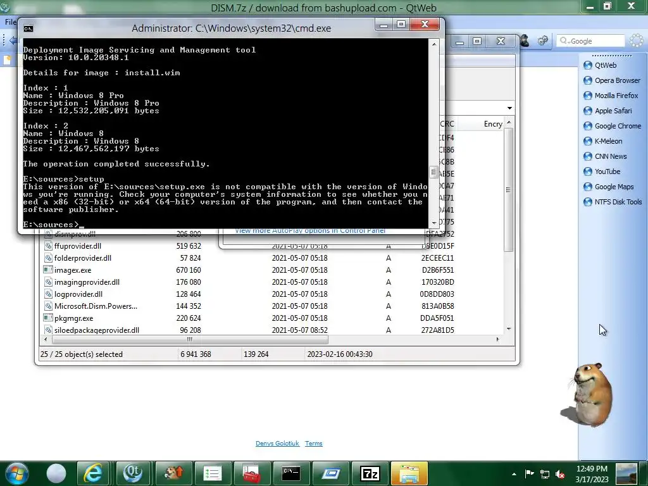Click the privacy figure icon in QtWeb toolbar
Screen dimensions: 648x486
click(525, 40)
